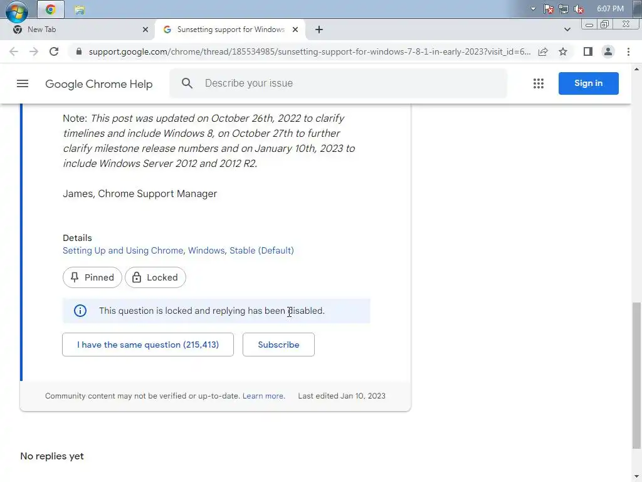Click the address bar URL
The image size is (642, 482).
(309, 51)
